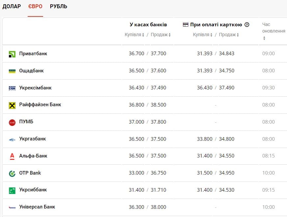Sort bank cash desk Купівля column
This screenshot has height=217, width=287.
(135, 35)
